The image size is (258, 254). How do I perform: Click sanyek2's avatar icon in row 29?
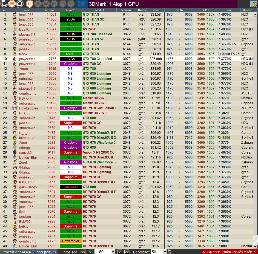(x=15, y=152)
